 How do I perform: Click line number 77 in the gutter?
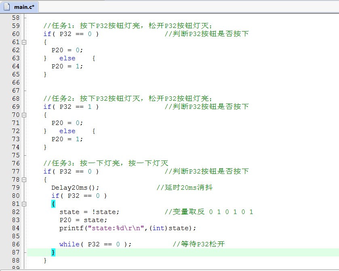coord(16,171)
